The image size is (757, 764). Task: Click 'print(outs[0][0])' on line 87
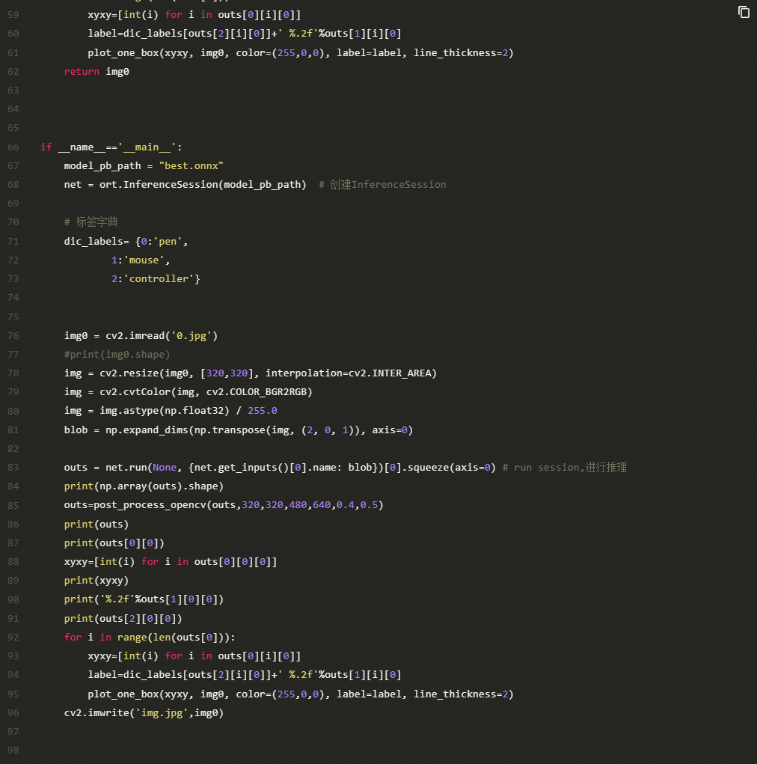tap(114, 543)
